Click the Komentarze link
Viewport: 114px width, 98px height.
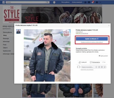pos(96,62)
